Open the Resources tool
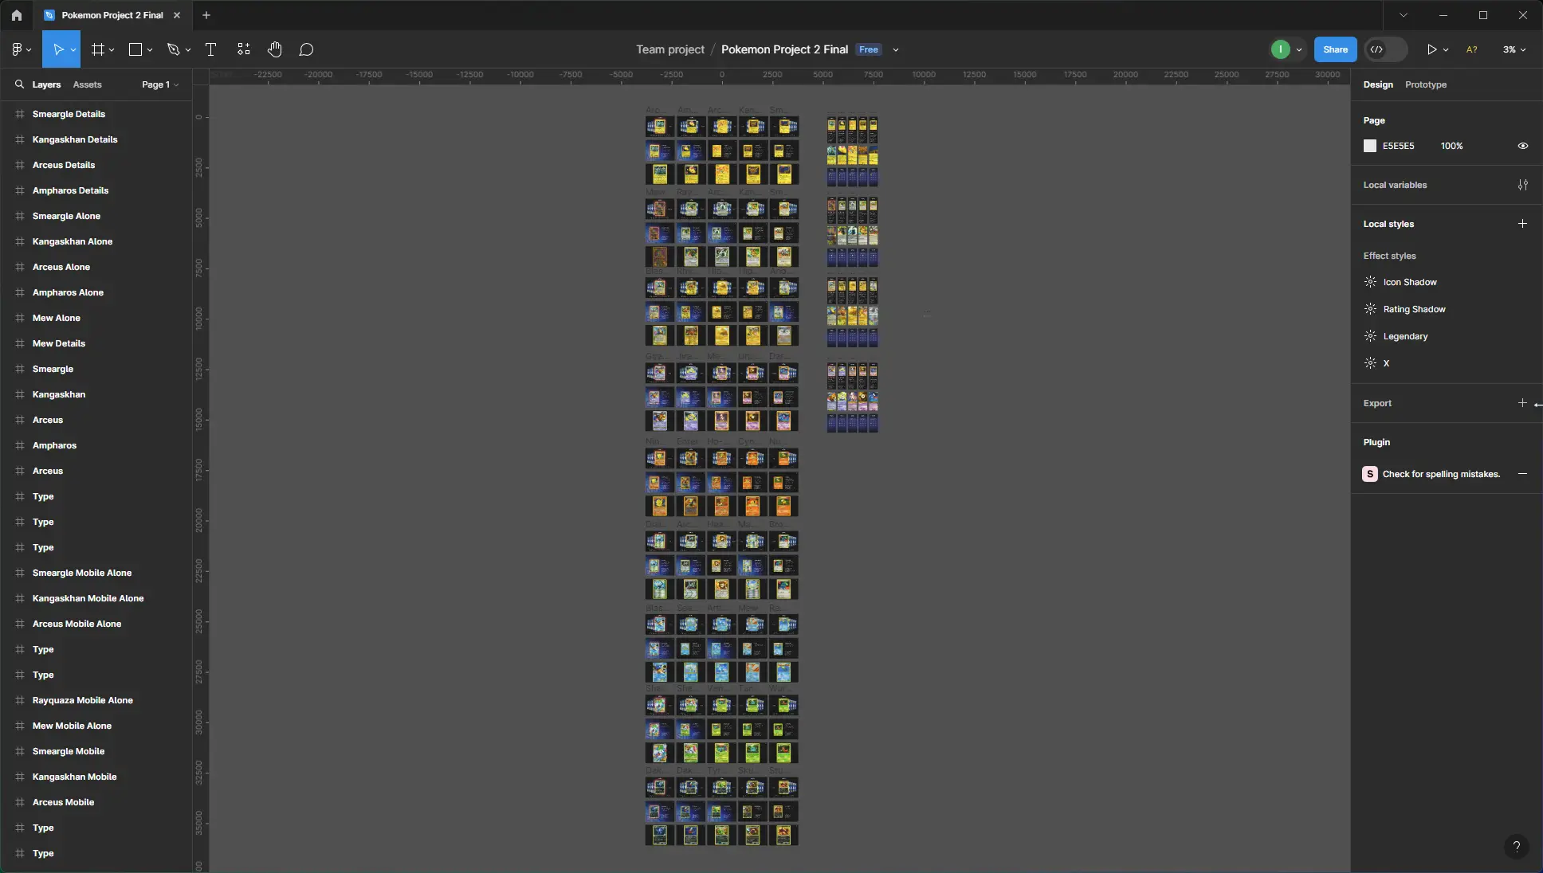 244,49
